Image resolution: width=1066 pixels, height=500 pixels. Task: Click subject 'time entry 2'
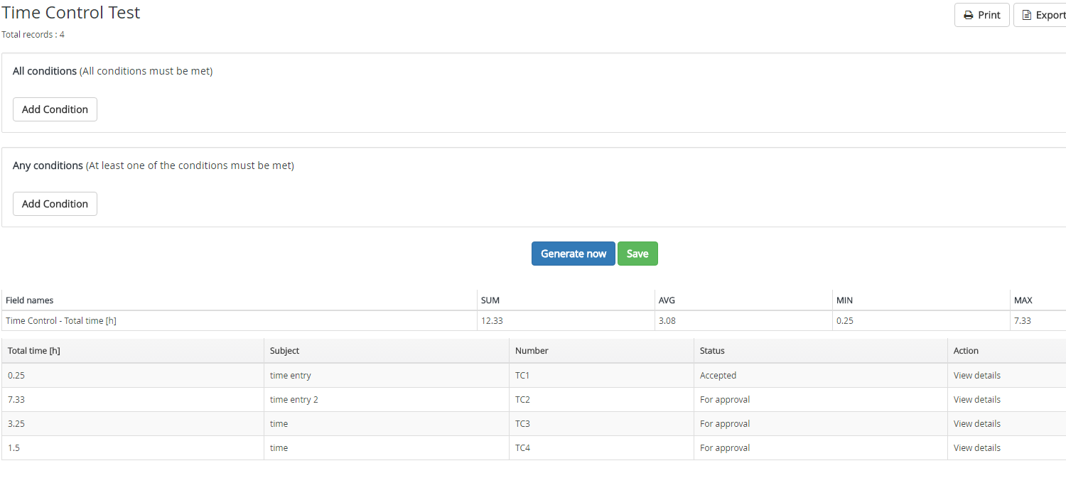[387, 399]
